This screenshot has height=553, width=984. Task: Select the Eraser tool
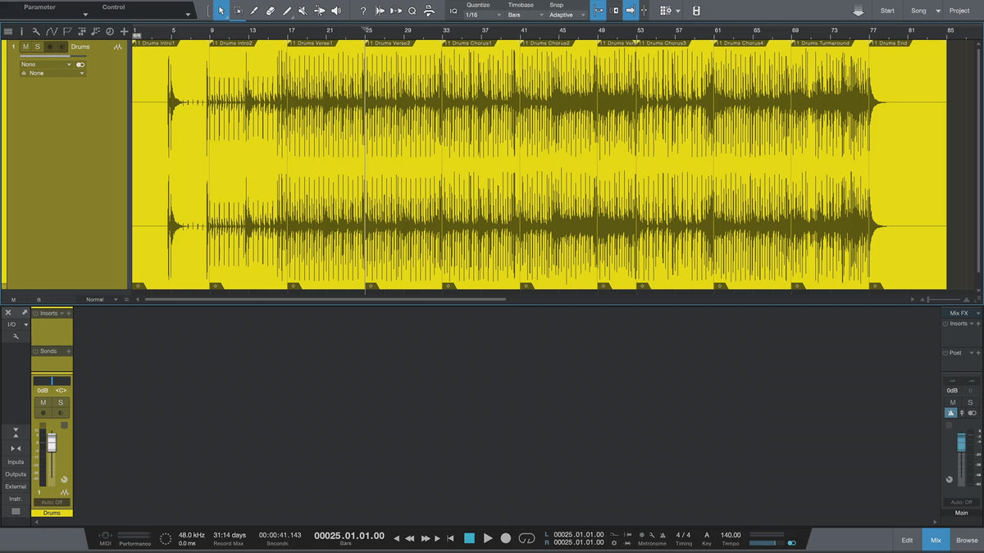(270, 11)
